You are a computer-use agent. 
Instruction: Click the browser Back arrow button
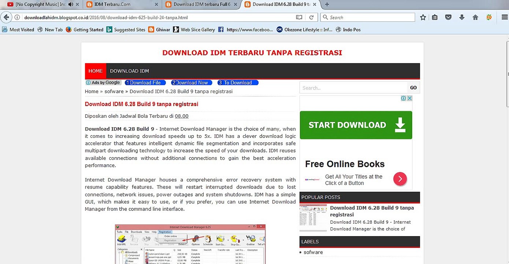pyautogui.click(x=6, y=17)
